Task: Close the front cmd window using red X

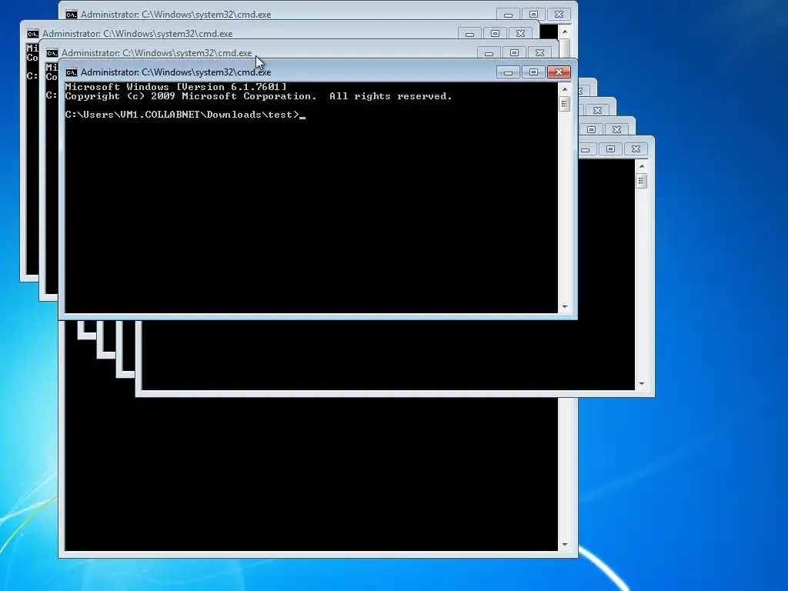Action: pos(559,72)
